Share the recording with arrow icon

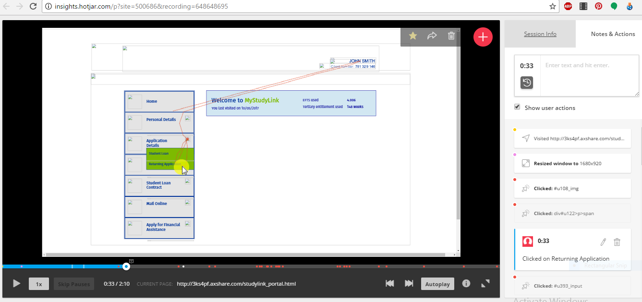tap(432, 36)
